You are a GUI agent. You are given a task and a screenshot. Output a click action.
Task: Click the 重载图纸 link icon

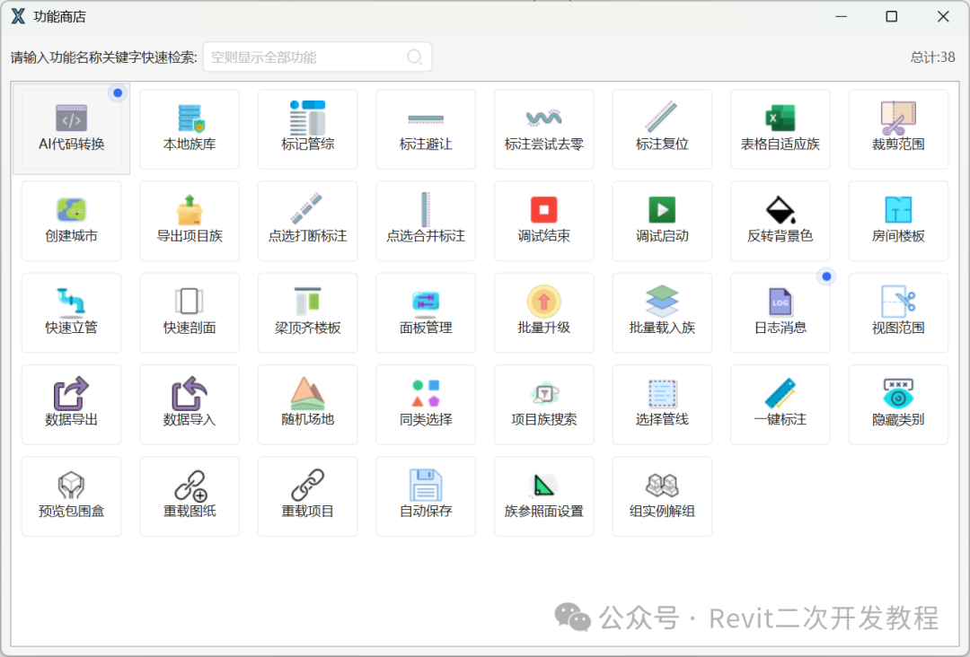pos(190,486)
